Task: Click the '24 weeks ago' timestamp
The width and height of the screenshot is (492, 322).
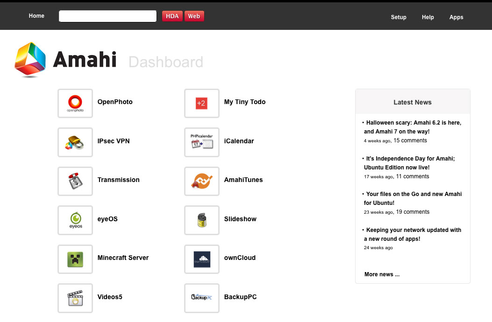Action: pos(378,248)
